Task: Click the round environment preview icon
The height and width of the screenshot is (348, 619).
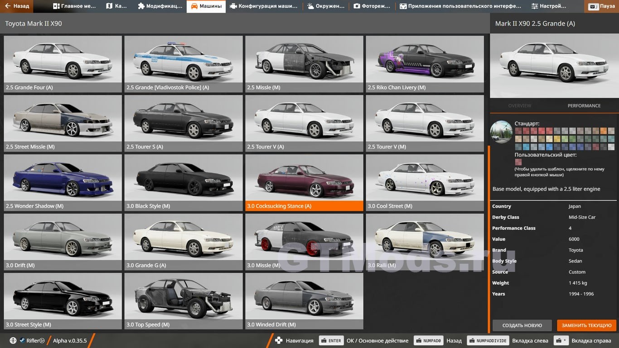Action: tap(501, 132)
